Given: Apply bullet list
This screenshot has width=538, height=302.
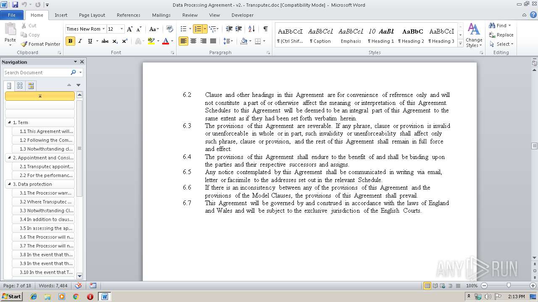Looking at the screenshot, I should tap(183, 29).
